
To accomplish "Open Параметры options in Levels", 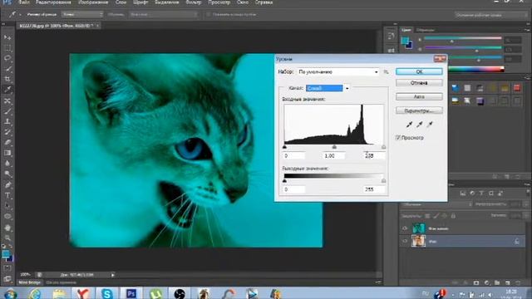I will coord(419,110).
